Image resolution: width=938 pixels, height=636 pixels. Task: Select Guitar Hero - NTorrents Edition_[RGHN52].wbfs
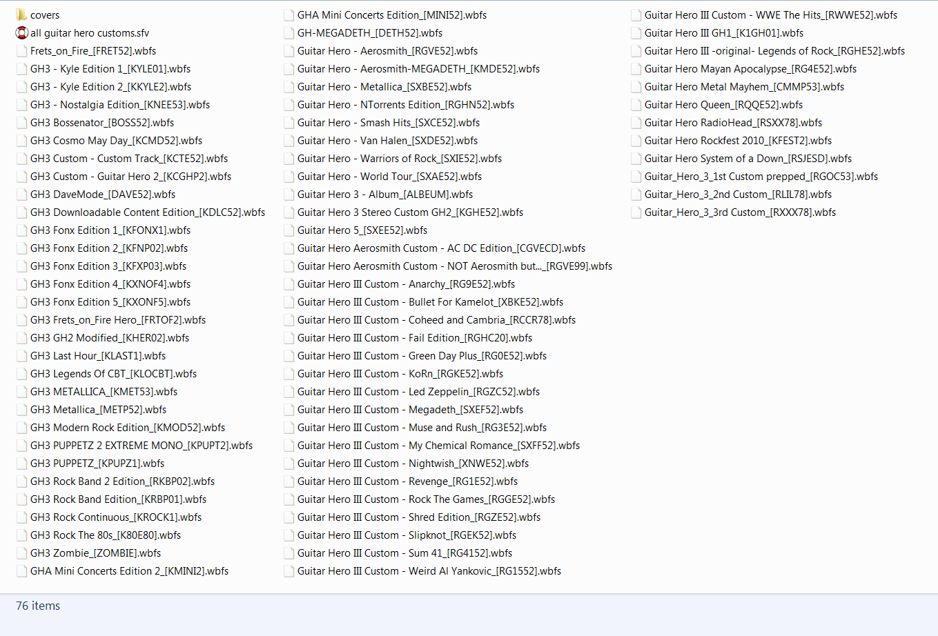406,104
